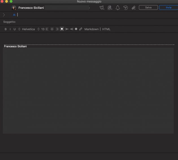Open the text color swatch
The width and height of the screenshot is (178, 160).
(62, 29)
